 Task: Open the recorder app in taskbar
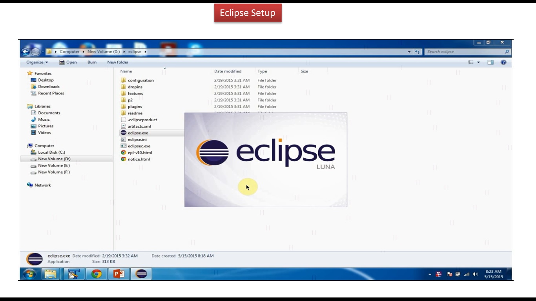74,274
